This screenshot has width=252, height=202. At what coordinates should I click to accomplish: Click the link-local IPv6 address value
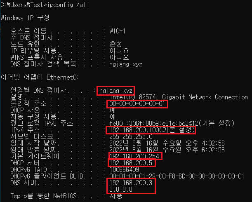point(172,123)
